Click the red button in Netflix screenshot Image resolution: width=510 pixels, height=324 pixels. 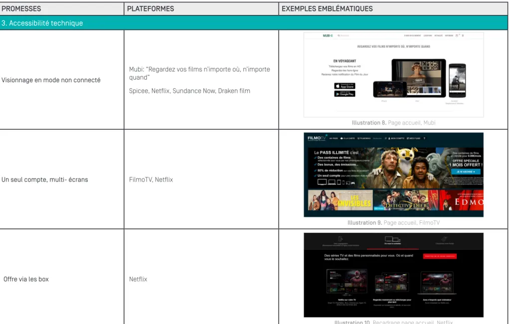click(440, 256)
